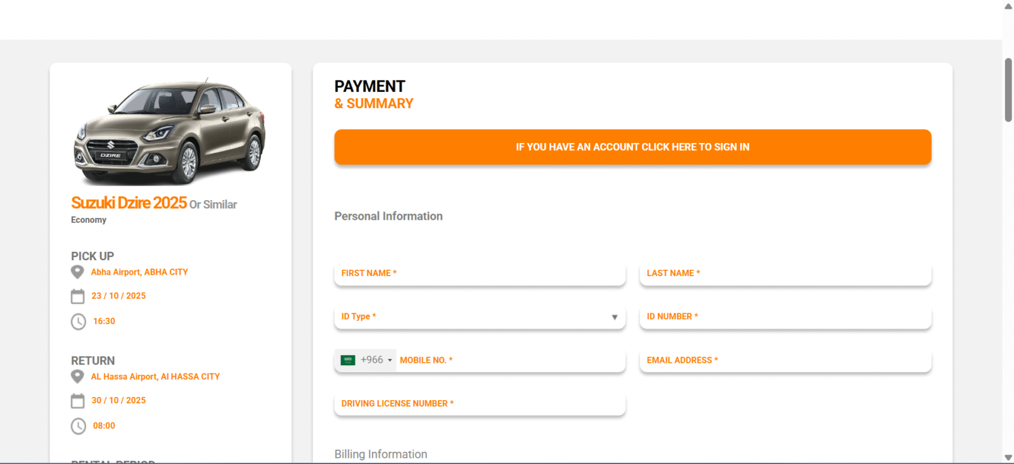This screenshot has height=464, width=1014.
Task: Focus the Last Name field
Action: pyautogui.click(x=785, y=273)
